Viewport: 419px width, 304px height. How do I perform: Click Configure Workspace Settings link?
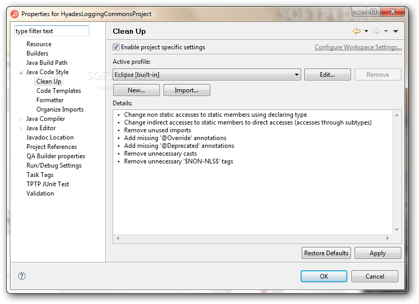(x=358, y=47)
